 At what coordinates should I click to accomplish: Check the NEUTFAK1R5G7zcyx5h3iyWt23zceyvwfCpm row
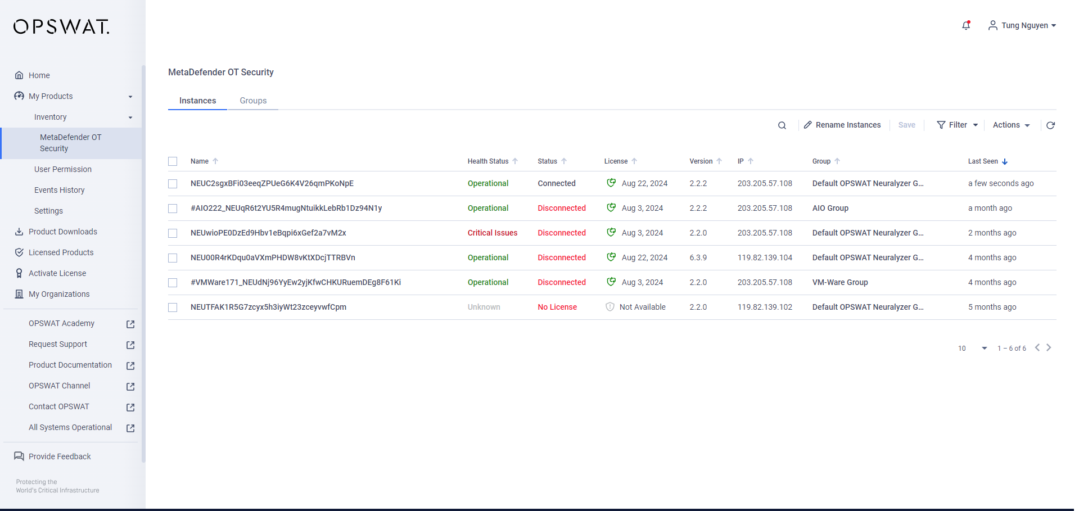tap(173, 307)
